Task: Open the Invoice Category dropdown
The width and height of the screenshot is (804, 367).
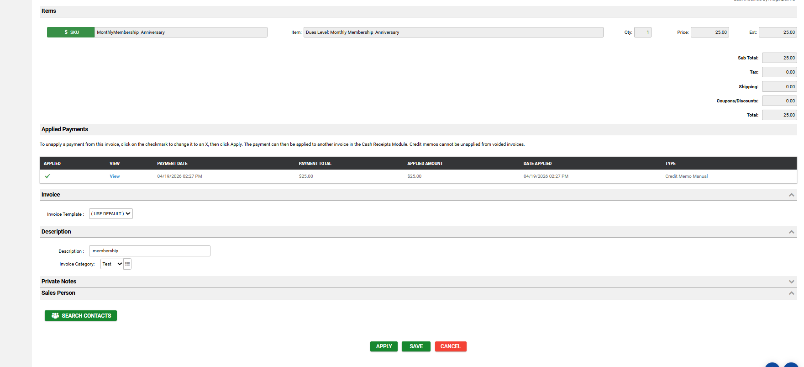Action: pos(112,264)
